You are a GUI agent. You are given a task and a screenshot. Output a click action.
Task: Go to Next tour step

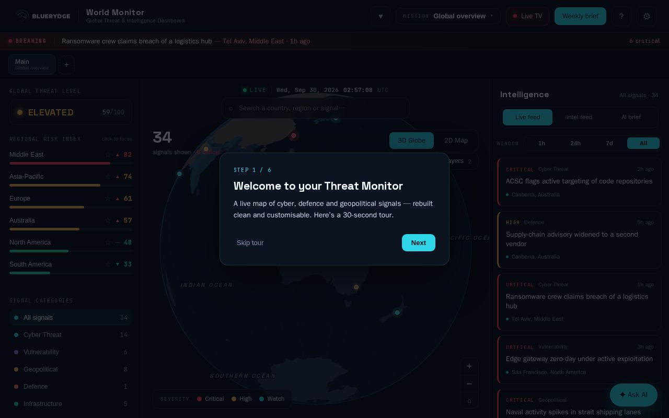(419, 242)
